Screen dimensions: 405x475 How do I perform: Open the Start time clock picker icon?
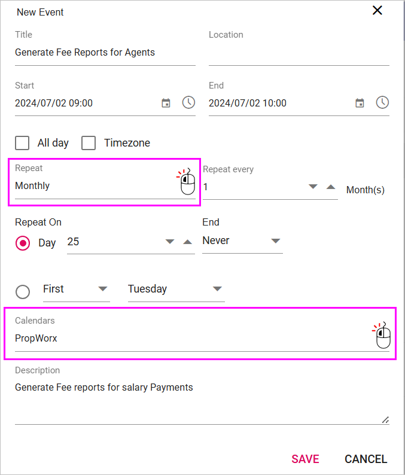(188, 102)
